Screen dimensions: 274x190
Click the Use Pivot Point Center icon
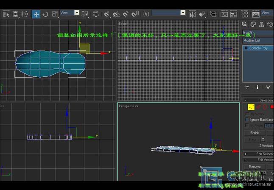tap(85, 14)
